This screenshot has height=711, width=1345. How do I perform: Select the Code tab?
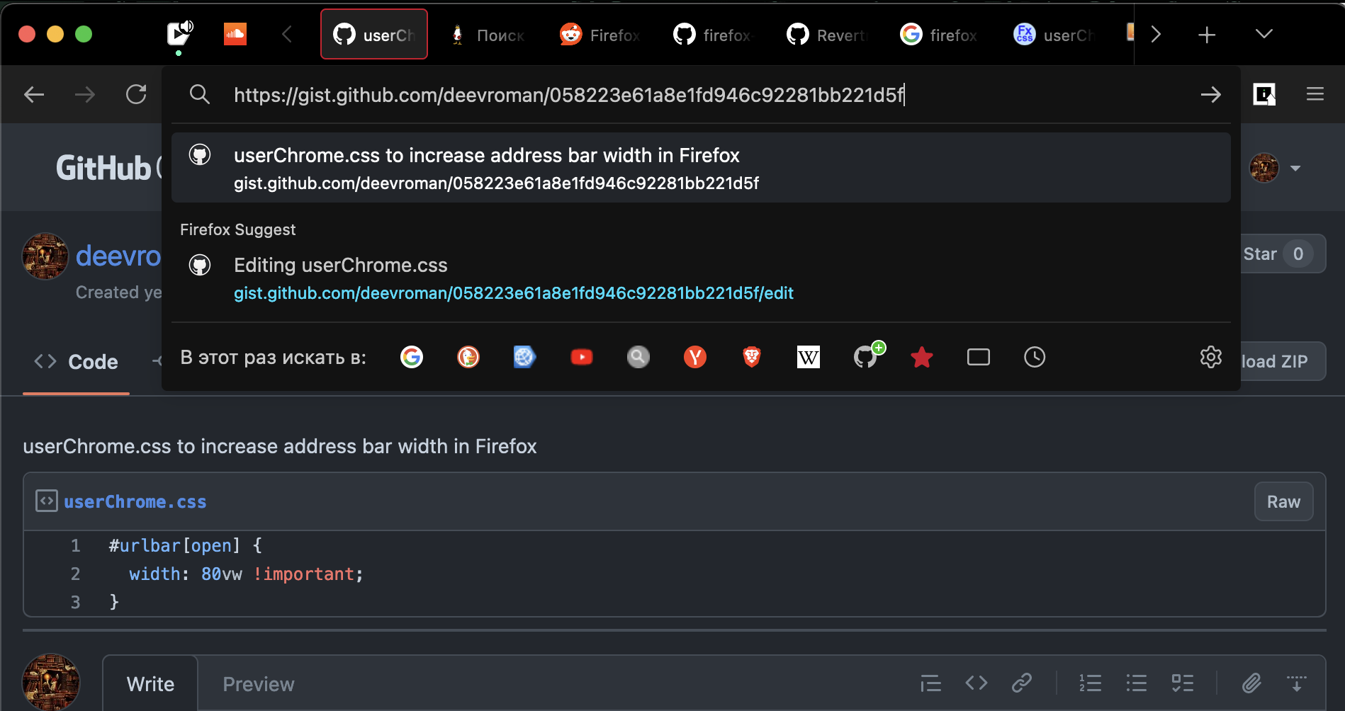coord(77,362)
